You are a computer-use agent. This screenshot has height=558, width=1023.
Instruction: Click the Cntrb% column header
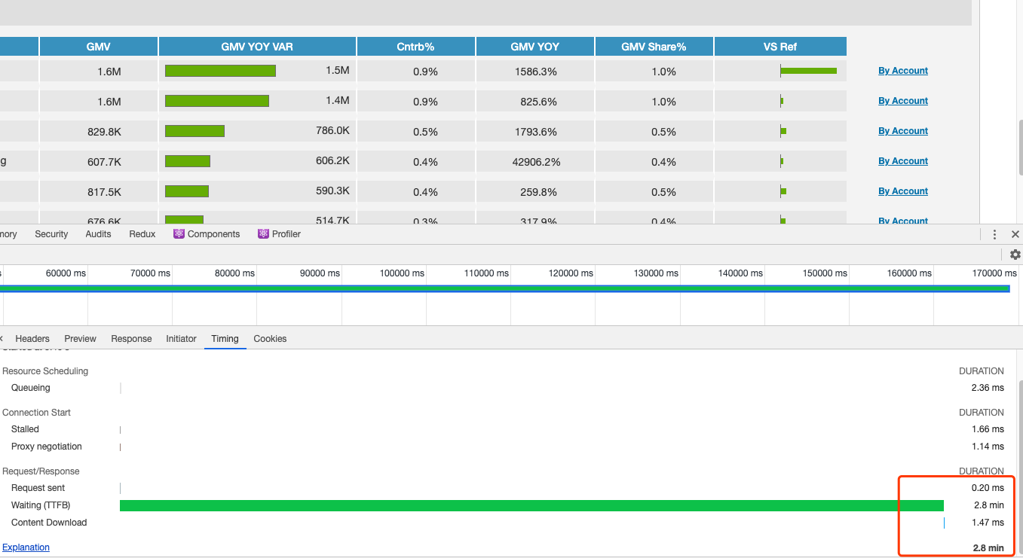click(416, 47)
